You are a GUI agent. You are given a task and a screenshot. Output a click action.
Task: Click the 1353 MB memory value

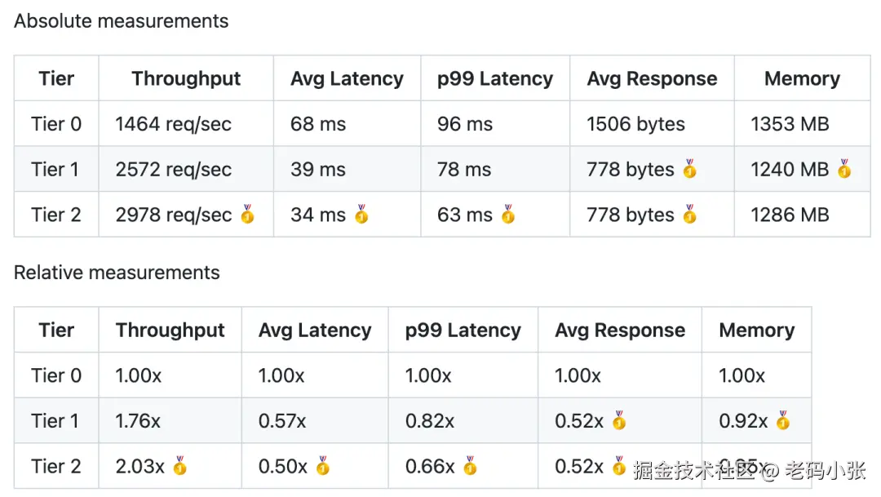click(790, 124)
